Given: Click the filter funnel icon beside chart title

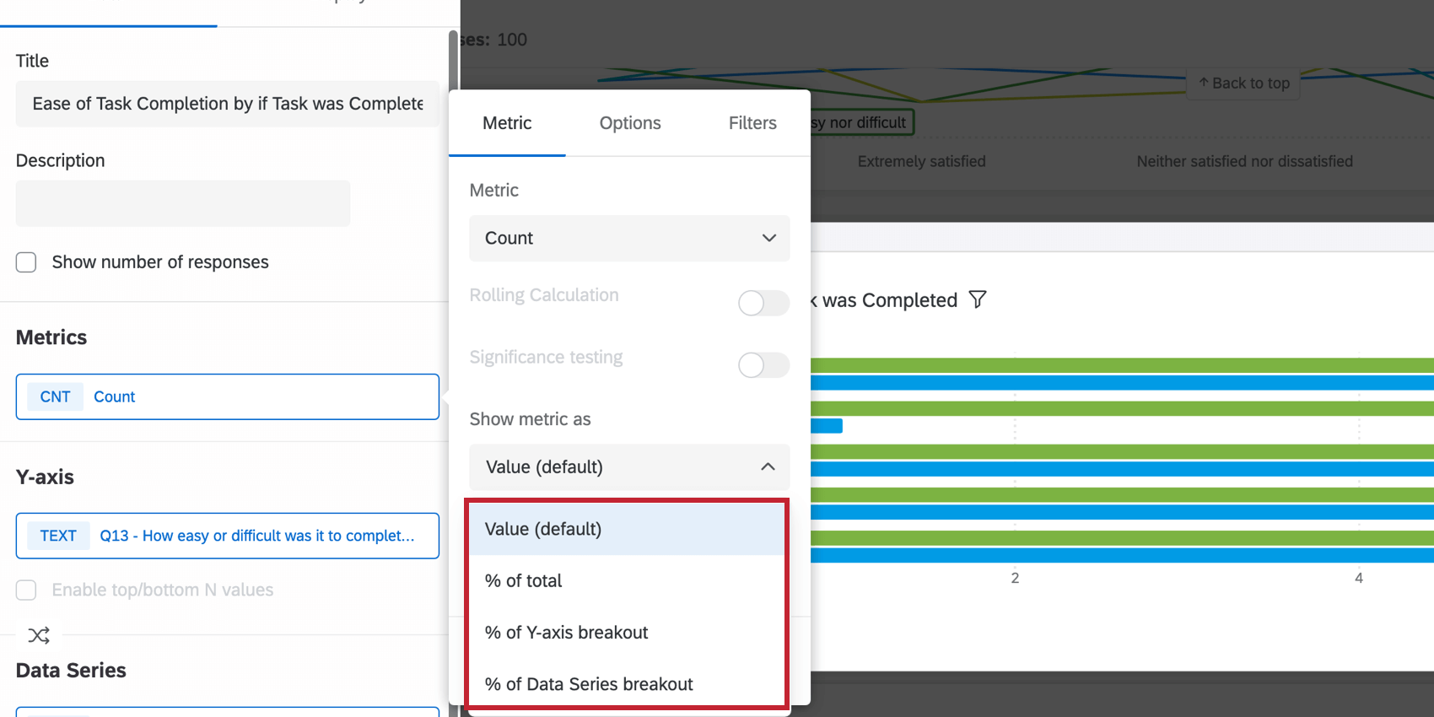Looking at the screenshot, I should click(978, 299).
